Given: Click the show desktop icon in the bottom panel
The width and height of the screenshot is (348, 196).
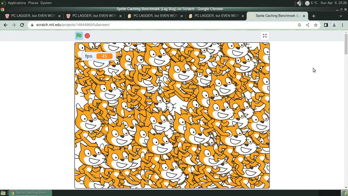Looking at the screenshot, I should pyautogui.click(x=3, y=193).
